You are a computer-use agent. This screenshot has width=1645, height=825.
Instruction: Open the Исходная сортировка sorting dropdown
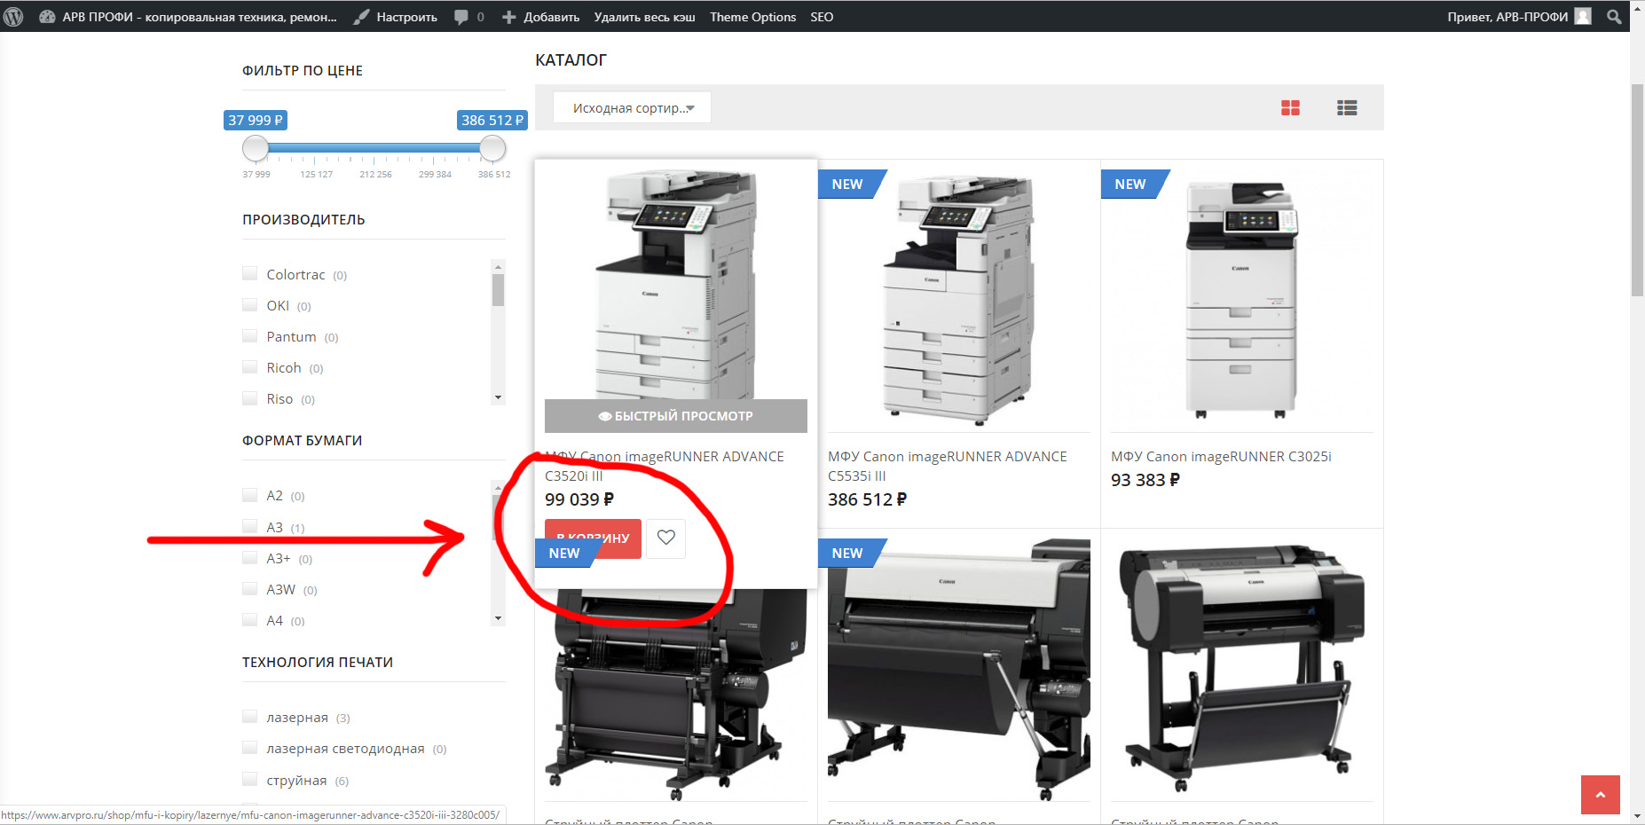point(632,108)
